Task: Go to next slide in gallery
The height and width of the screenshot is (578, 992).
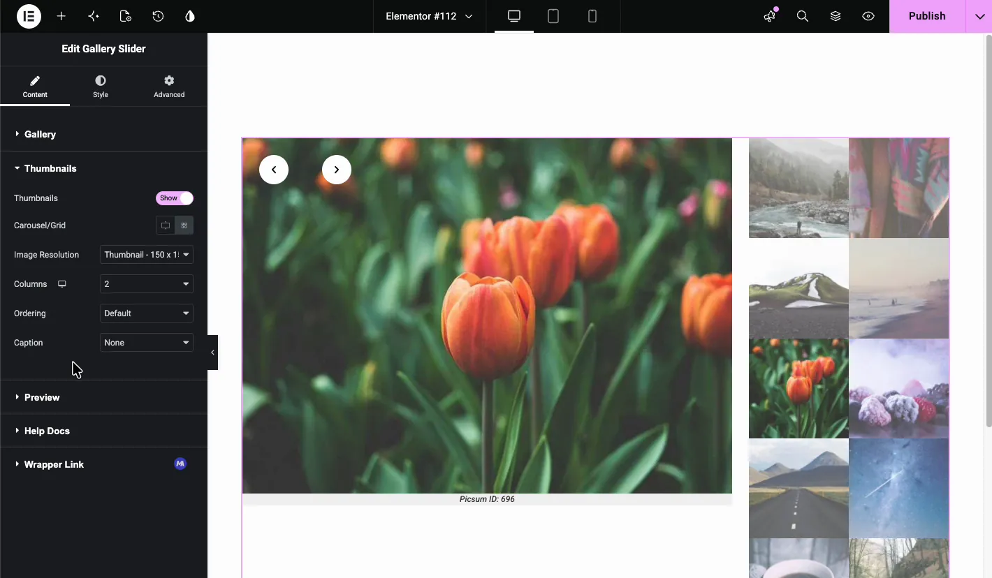Action: click(x=337, y=170)
